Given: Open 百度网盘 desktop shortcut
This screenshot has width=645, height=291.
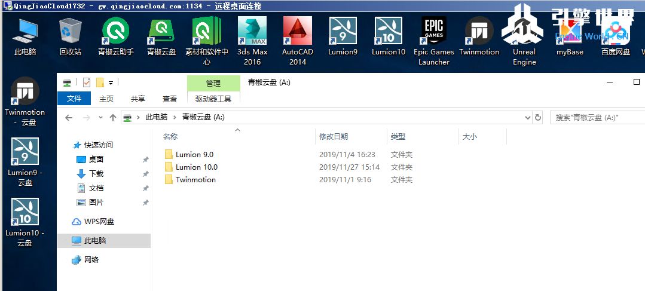Looking at the screenshot, I should (615, 37).
